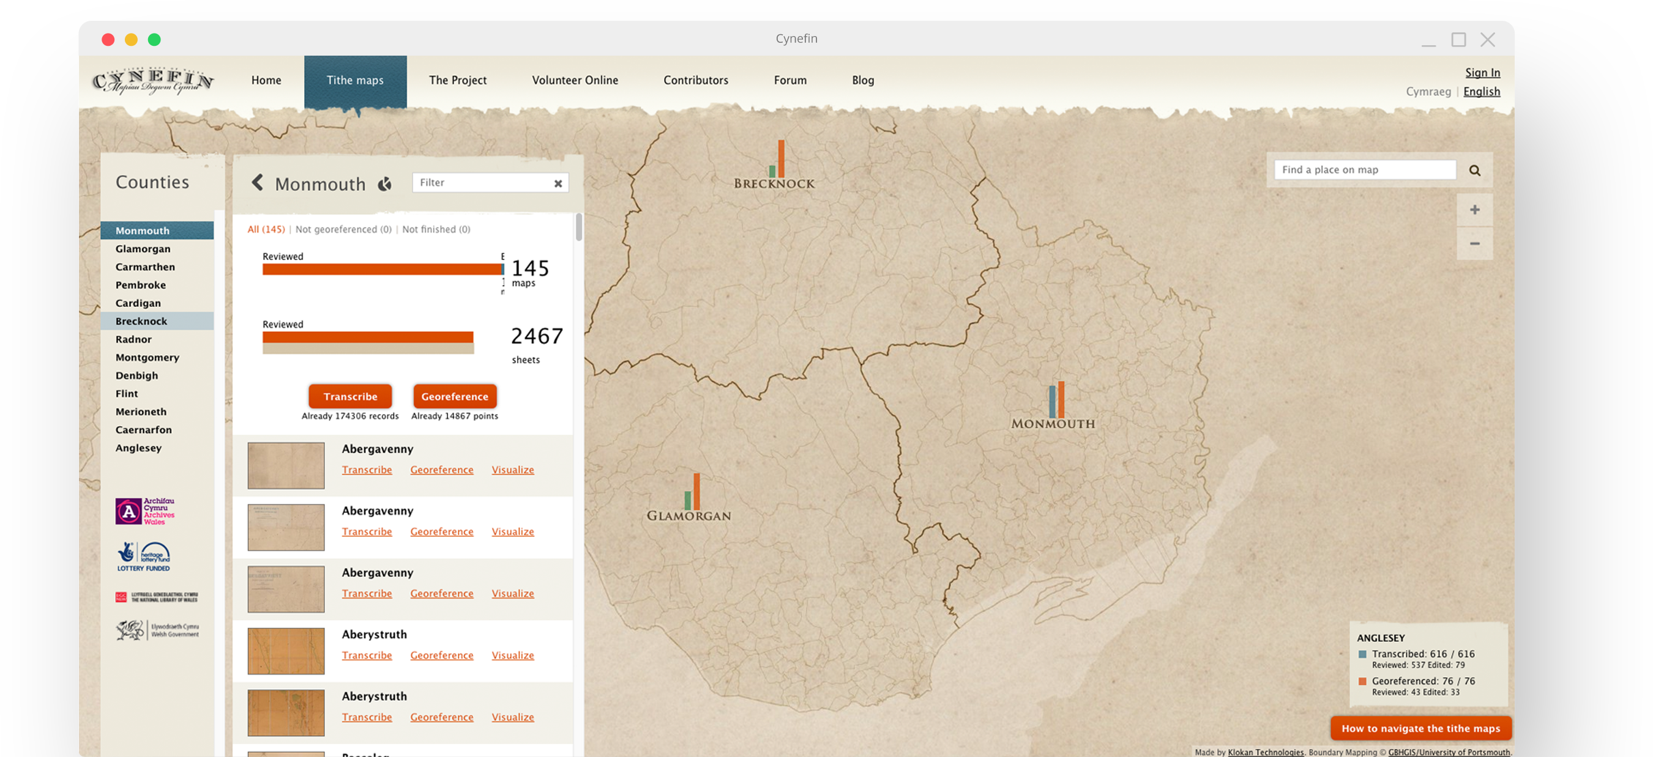
Task: Show All (145) maps filter
Action: (x=266, y=229)
